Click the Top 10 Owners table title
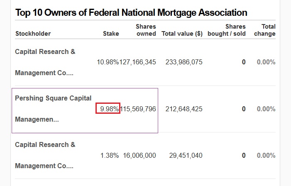291x186 pixels. coord(131,12)
